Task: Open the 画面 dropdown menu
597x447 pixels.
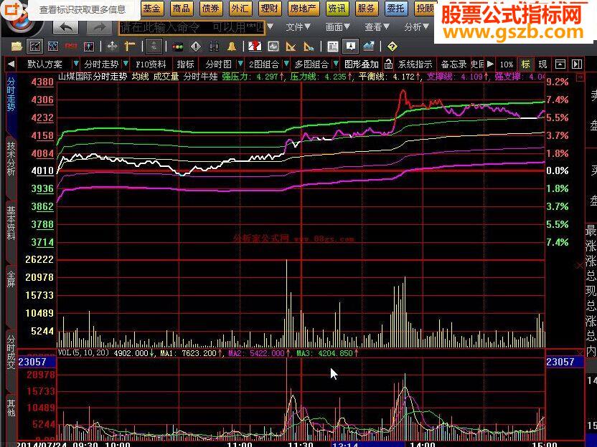Action: (x=337, y=27)
